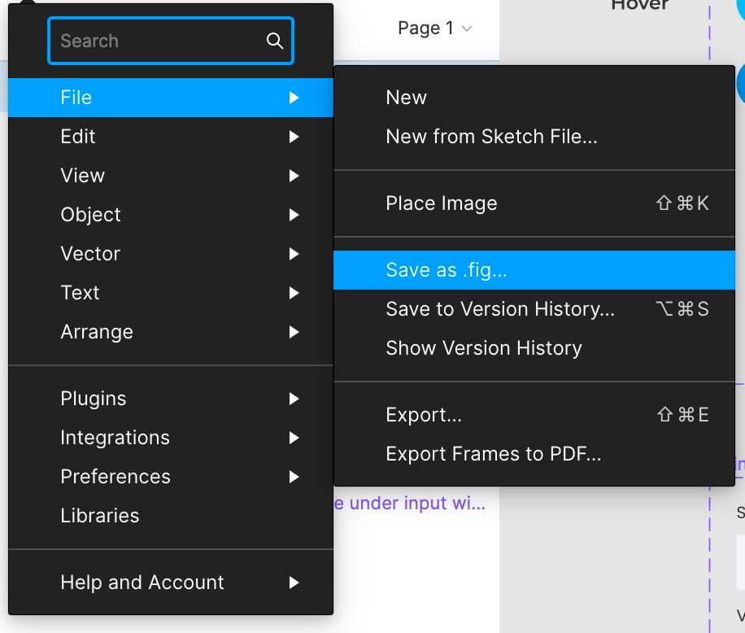Screen dimensions: 745x633
Task: Select New from the File submenu
Action: click(x=534, y=98)
